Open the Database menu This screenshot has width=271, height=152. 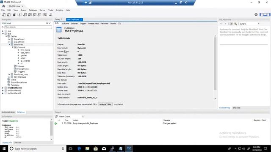[x=33, y=10]
